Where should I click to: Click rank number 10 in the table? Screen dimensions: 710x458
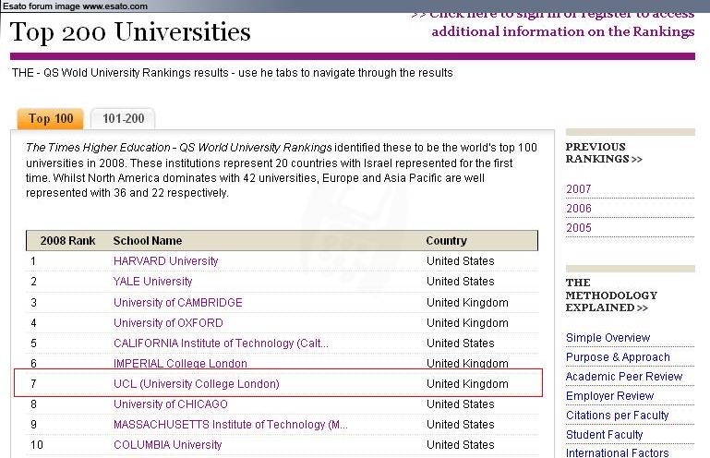pyautogui.click(x=37, y=445)
